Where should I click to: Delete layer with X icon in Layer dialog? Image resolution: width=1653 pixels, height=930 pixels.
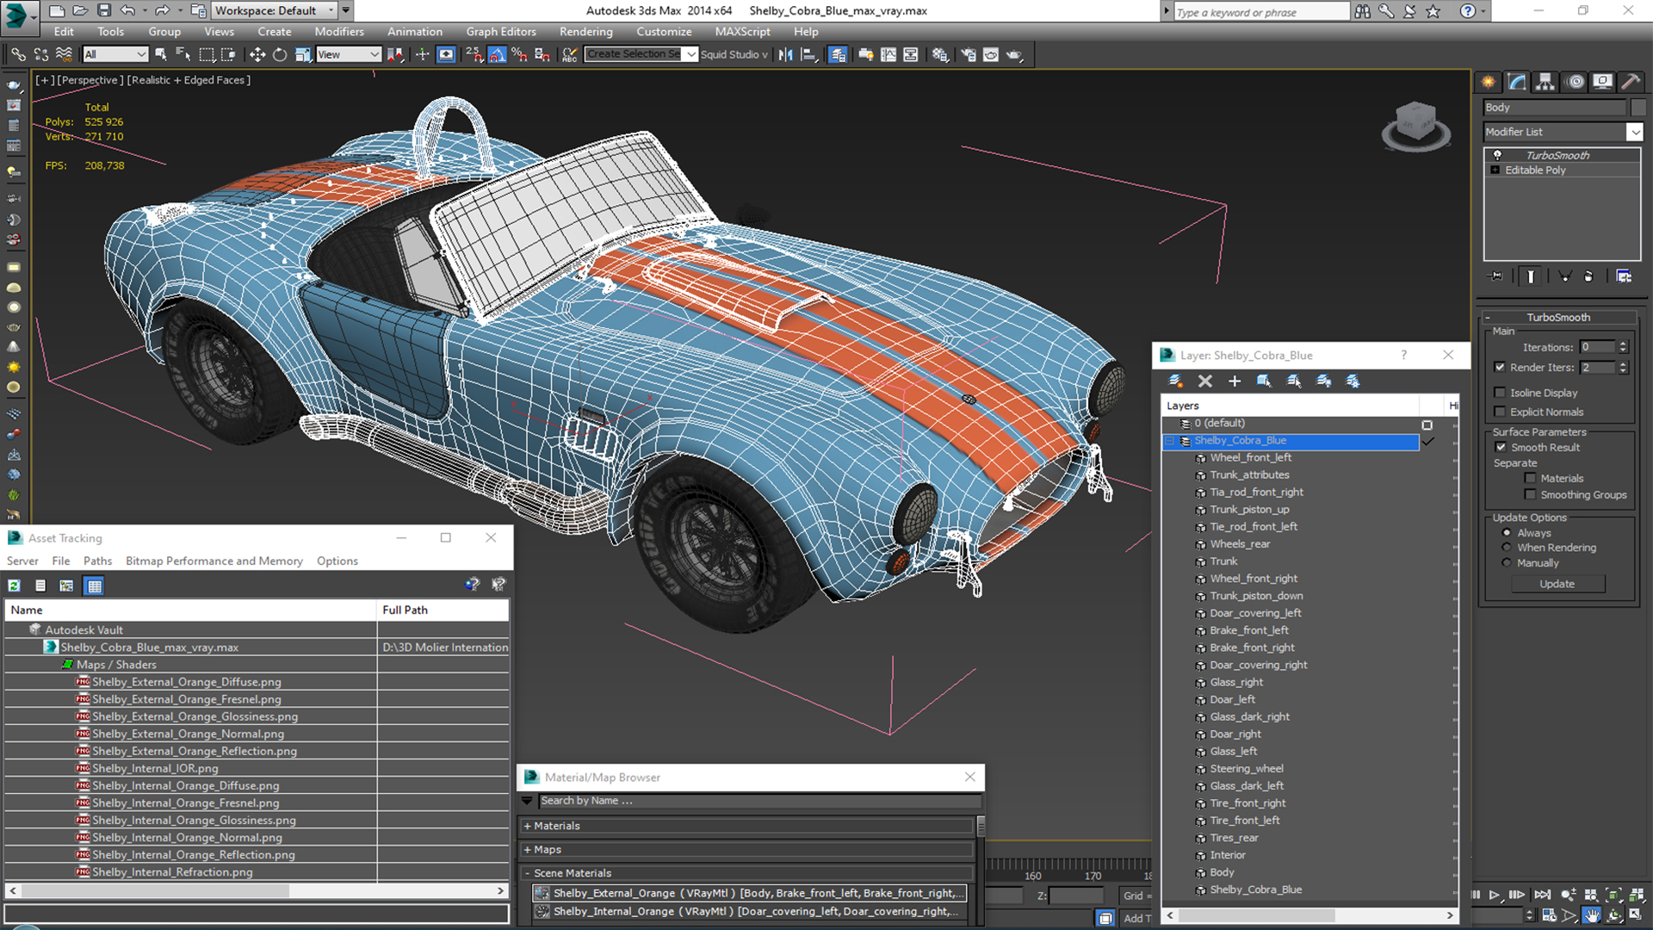1205,381
